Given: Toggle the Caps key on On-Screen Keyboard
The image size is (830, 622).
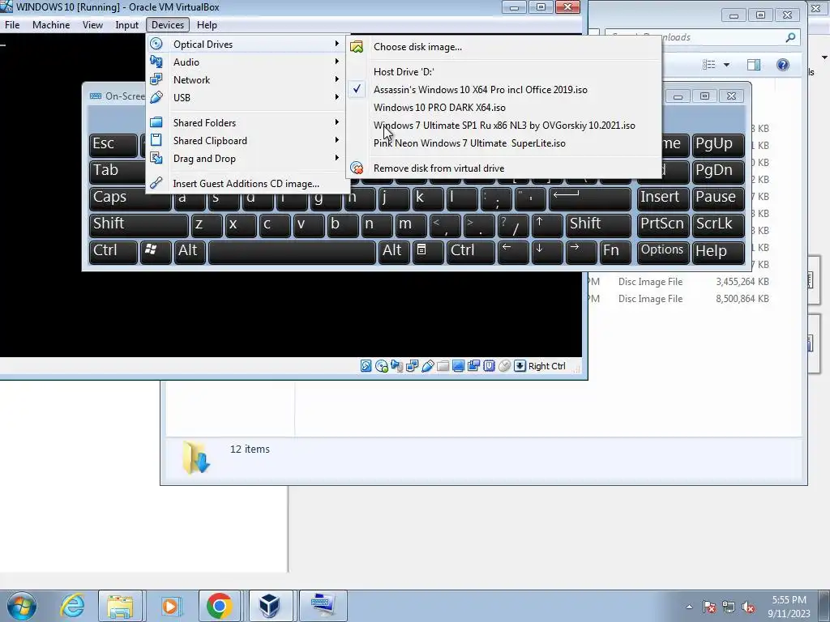Looking at the screenshot, I should [130, 198].
